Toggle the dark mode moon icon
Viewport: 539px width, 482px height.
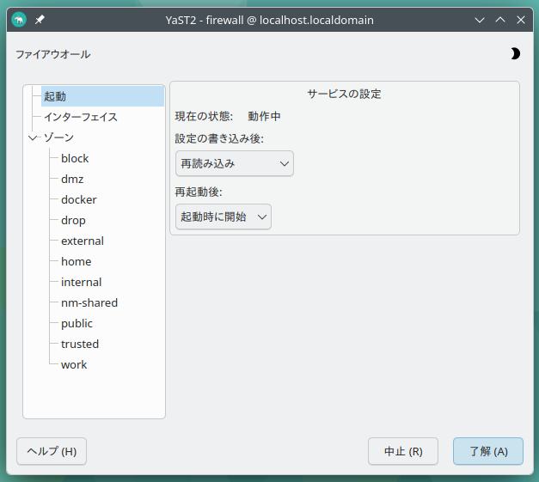click(515, 53)
